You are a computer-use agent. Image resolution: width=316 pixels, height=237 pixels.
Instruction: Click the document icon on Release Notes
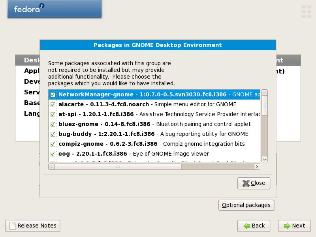coord(13,226)
